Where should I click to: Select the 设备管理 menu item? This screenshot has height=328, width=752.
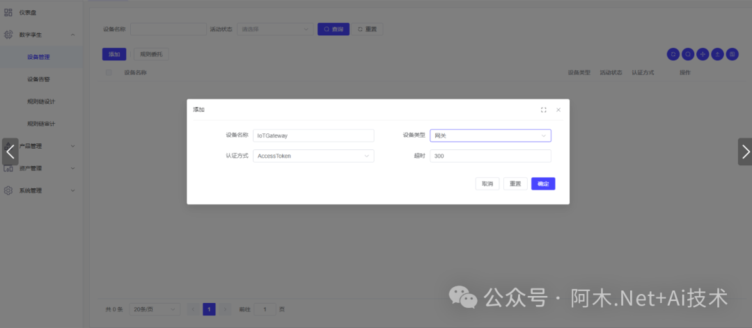click(x=38, y=57)
